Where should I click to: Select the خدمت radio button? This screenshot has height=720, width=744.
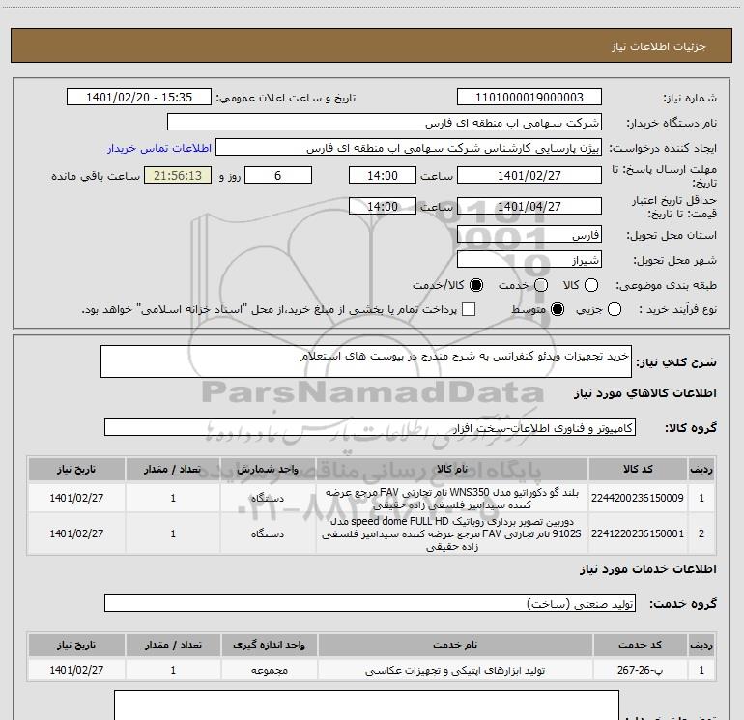pyautogui.click(x=541, y=285)
